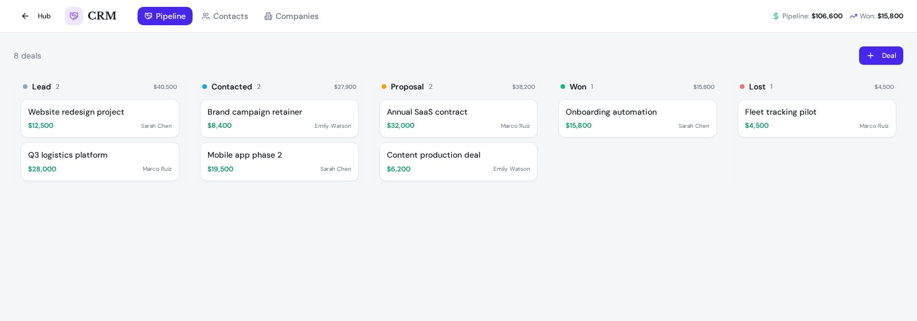Image resolution: width=917 pixels, height=321 pixels.
Task: Click Emily Watson on Content production card
Action: 512,169
